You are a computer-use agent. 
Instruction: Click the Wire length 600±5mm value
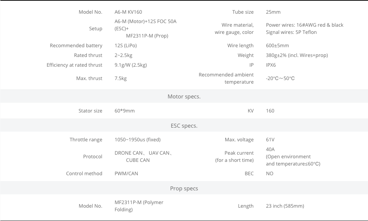[x=278, y=45]
